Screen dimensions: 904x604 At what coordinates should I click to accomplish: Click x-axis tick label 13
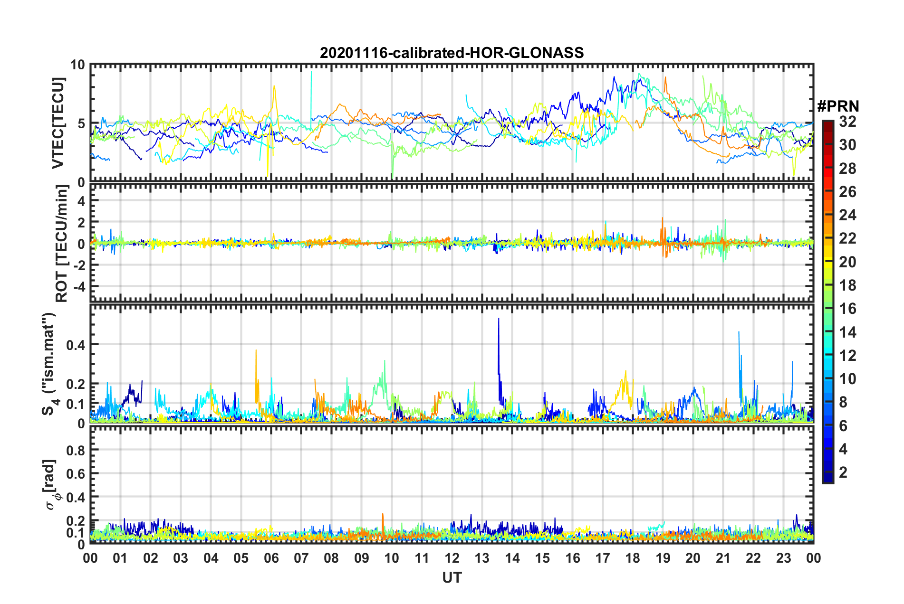pyautogui.click(x=482, y=558)
